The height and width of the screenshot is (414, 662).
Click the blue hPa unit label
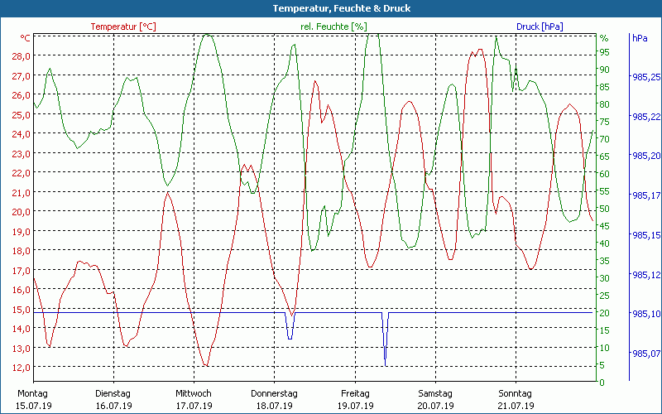coord(639,38)
